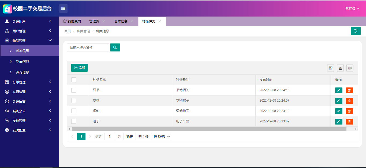Expand the 系统公告 menu chevron

(50, 111)
